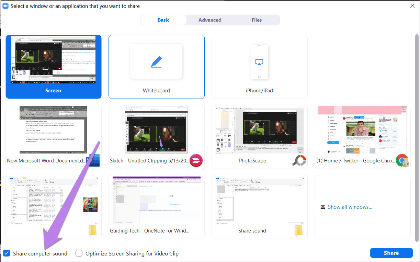
Task: Expand Show all windows list
Action: pyautogui.click(x=350, y=207)
